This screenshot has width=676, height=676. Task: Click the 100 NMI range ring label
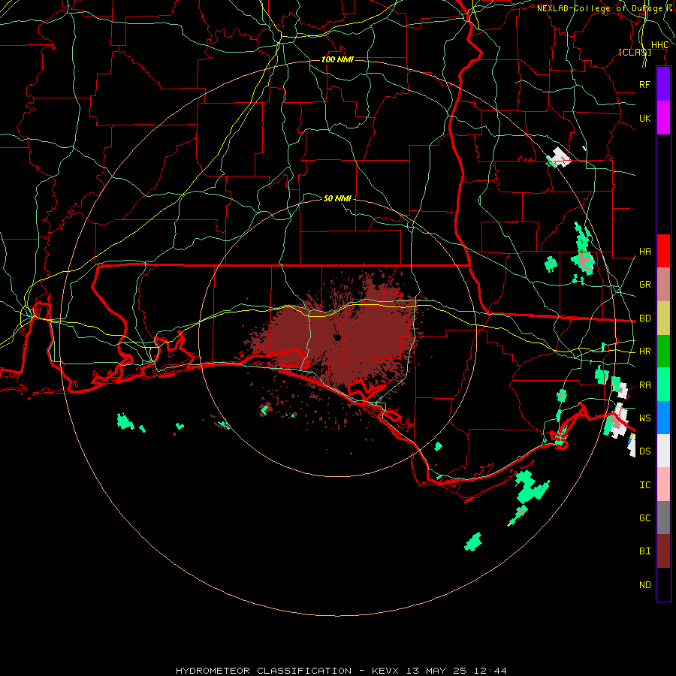point(337,59)
